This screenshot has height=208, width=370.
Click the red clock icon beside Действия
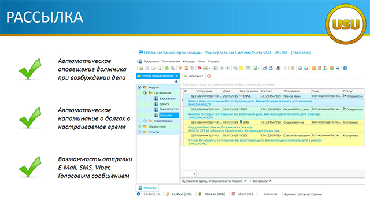tap(209, 76)
